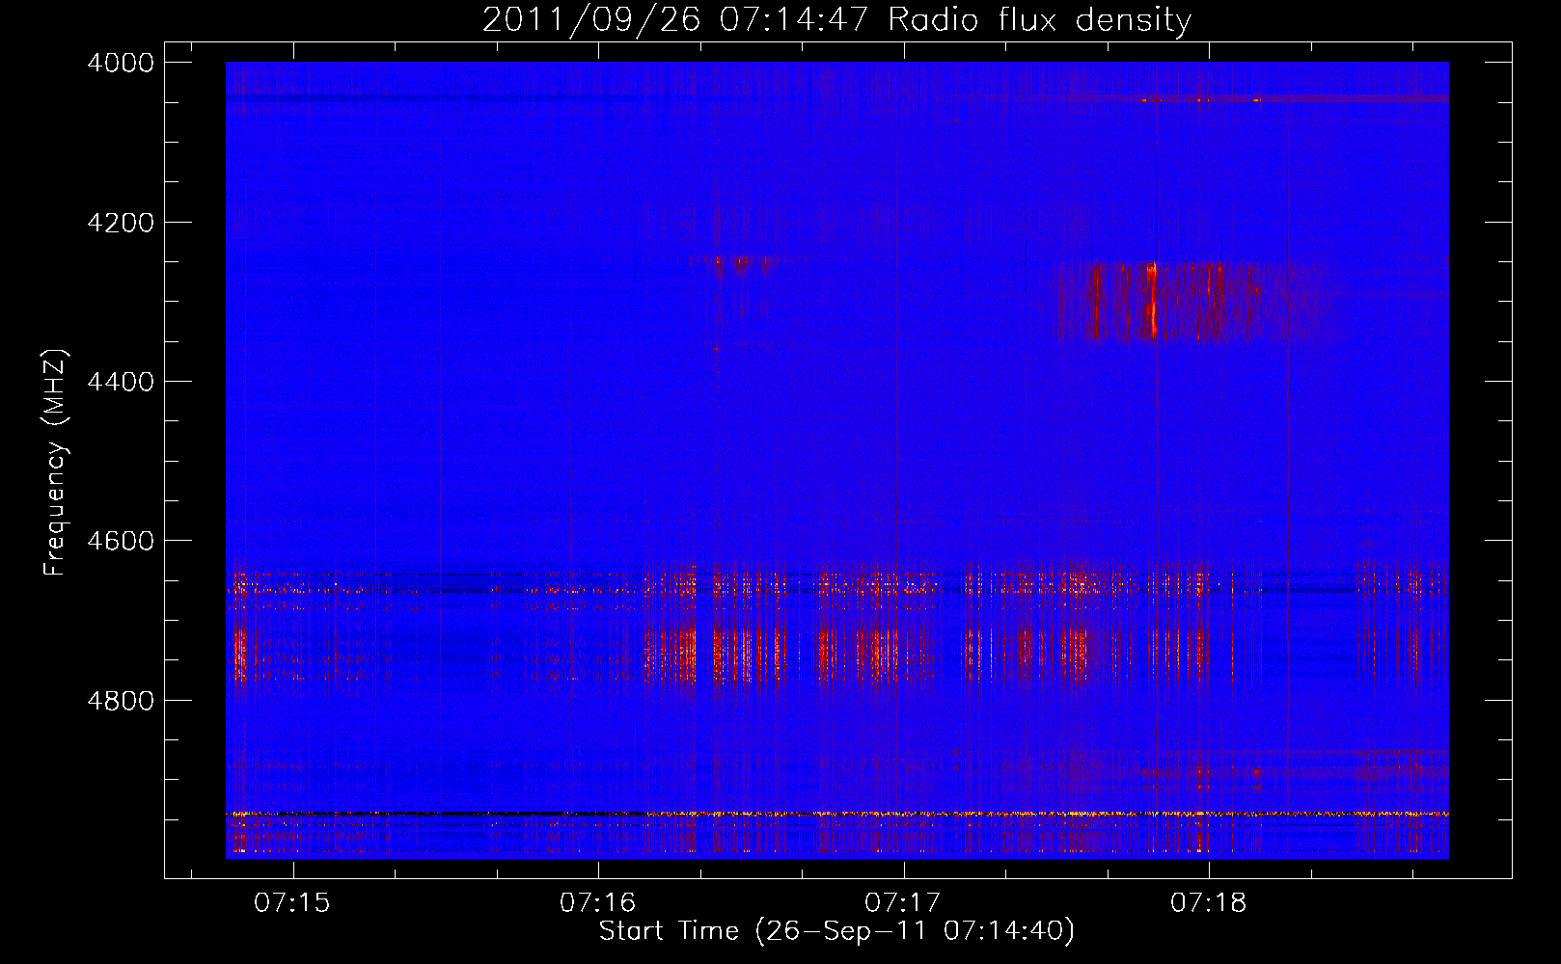Click the "Frequency (MHZ)" axis label
This screenshot has height=964, width=1561.
(55, 463)
